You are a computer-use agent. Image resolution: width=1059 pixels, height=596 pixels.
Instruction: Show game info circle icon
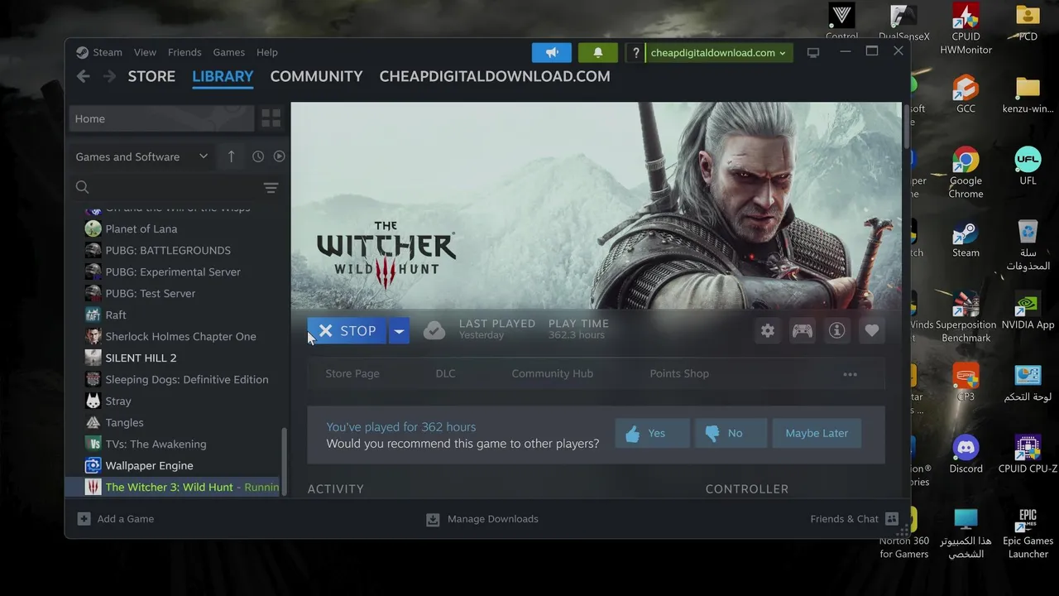837,331
